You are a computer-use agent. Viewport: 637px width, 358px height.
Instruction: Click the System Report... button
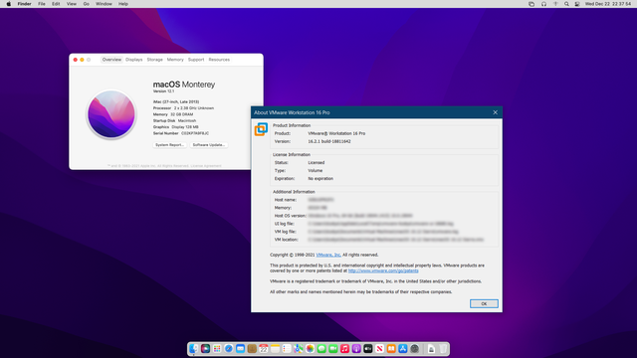pos(170,145)
